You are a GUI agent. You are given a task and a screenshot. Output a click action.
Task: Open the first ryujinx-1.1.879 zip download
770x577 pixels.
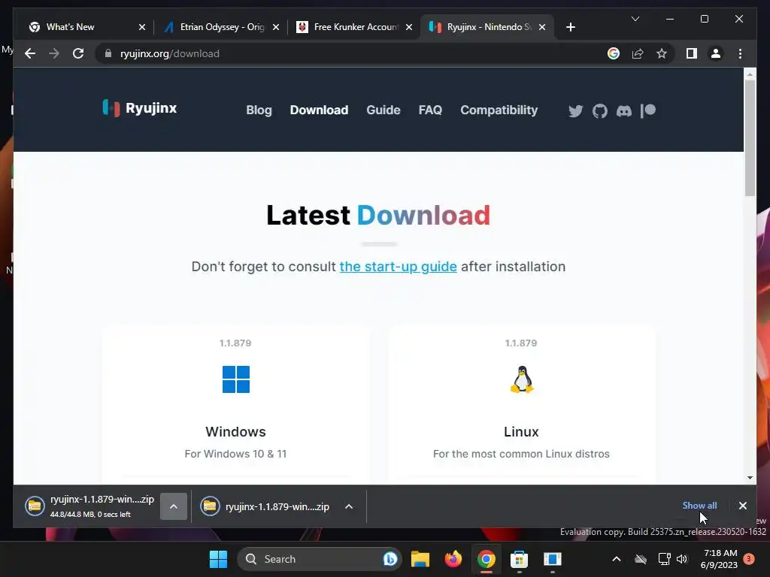[89, 506]
